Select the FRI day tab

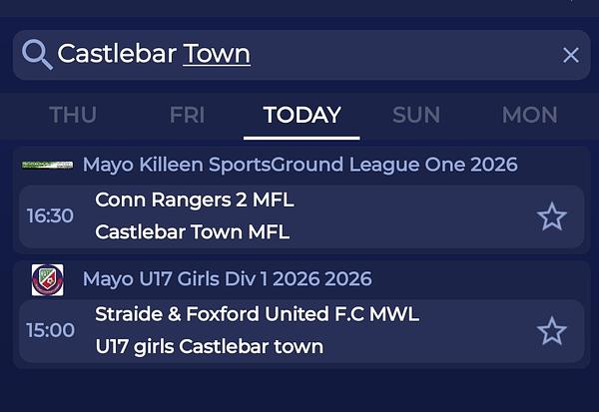pyautogui.click(x=187, y=115)
